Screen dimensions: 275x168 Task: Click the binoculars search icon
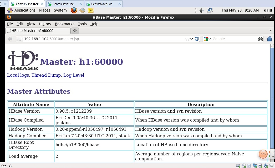click(260, 39)
